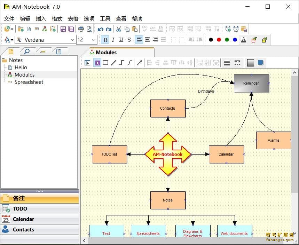Click the hide side panel icon

87,63
